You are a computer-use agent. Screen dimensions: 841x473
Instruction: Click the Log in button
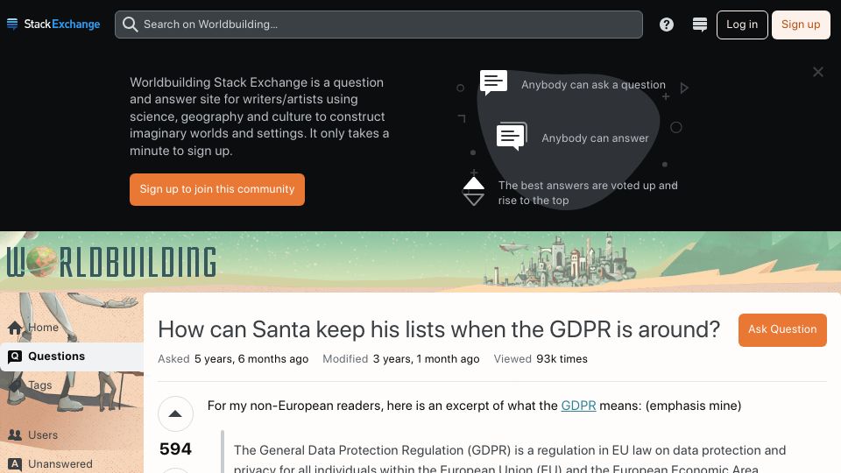[x=742, y=25]
